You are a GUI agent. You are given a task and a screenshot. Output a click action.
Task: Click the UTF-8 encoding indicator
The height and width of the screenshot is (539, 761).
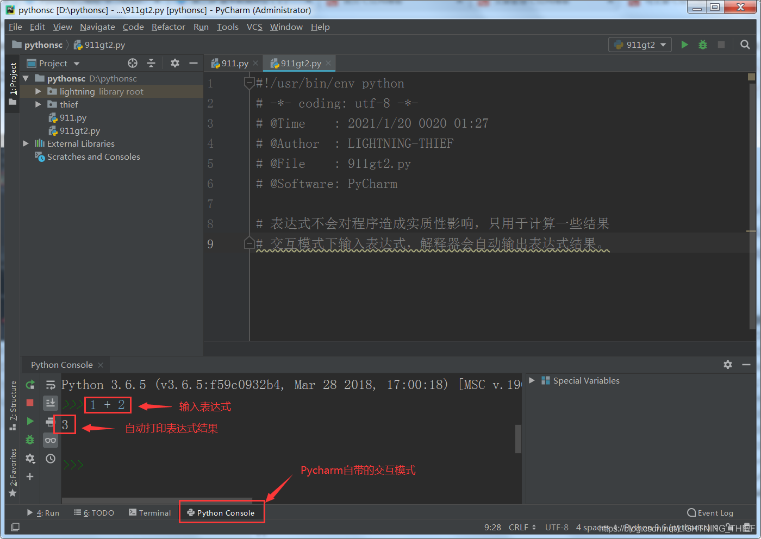click(557, 527)
